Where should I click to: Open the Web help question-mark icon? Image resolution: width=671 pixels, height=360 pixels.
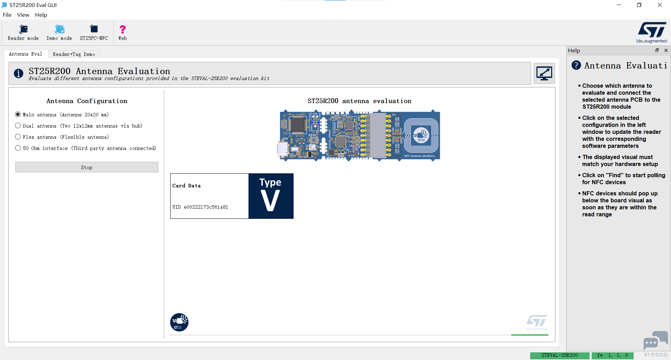point(123,33)
